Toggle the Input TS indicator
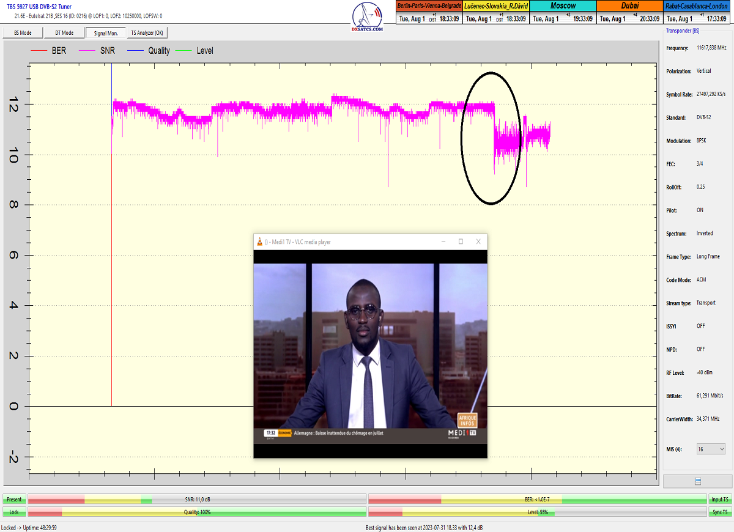 (x=720, y=500)
